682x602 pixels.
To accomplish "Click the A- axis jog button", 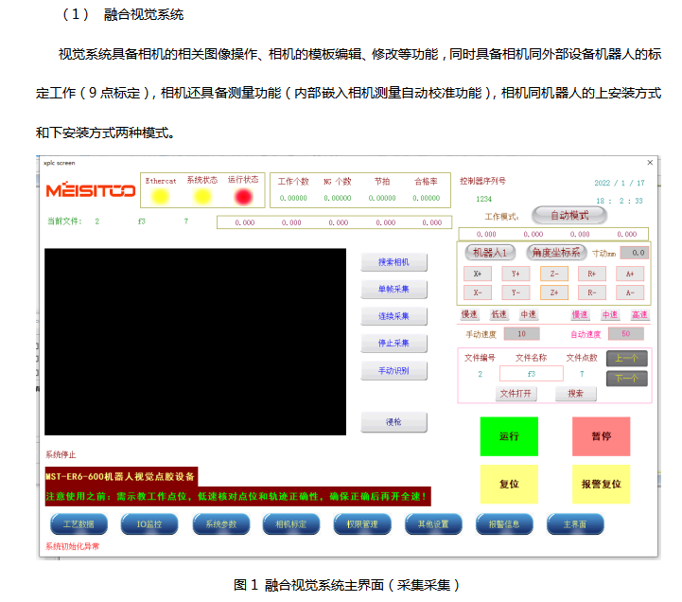I will [x=630, y=292].
